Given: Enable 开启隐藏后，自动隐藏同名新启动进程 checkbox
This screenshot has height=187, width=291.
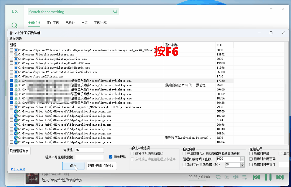Looking at the screenshot, I should pos(184,153).
